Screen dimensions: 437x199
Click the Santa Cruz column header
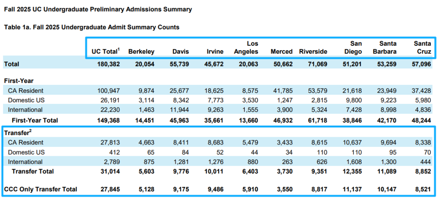tap(422, 48)
